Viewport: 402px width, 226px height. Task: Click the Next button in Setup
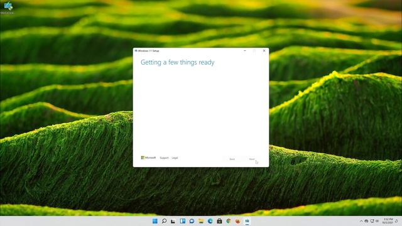pyautogui.click(x=252, y=159)
